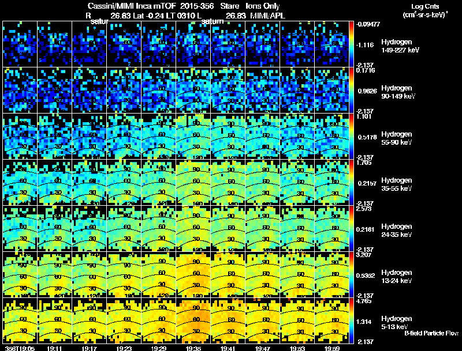Image resolution: width=462 pixels, height=351 pixels.
Task: Click the 19:59 time label
Action: (332, 348)
